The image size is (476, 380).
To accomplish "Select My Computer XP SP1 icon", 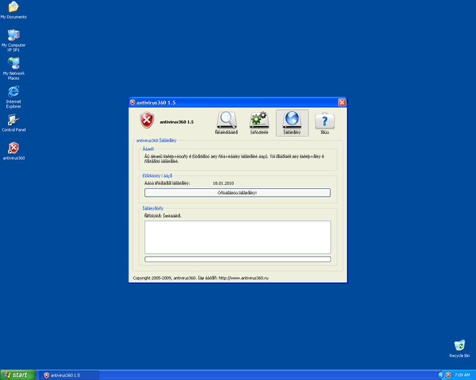I will pyautogui.click(x=14, y=37).
